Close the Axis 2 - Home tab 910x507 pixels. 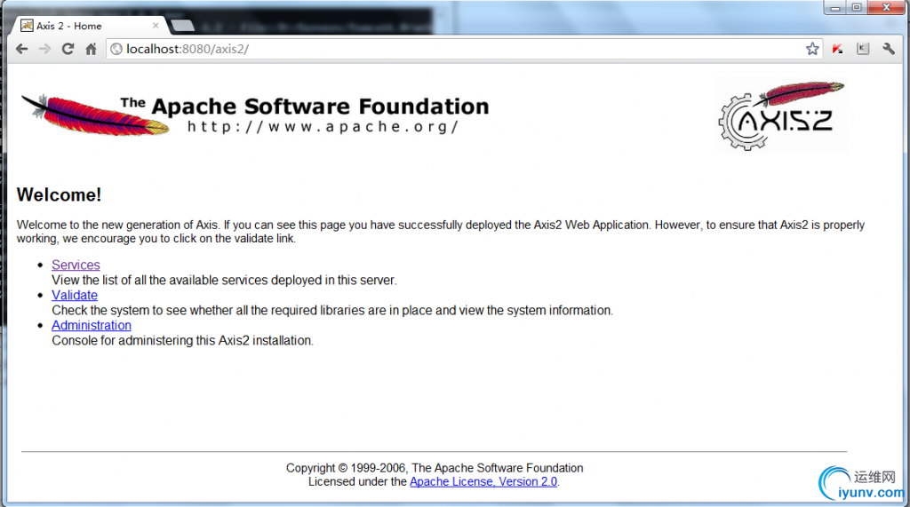[156, 26]
